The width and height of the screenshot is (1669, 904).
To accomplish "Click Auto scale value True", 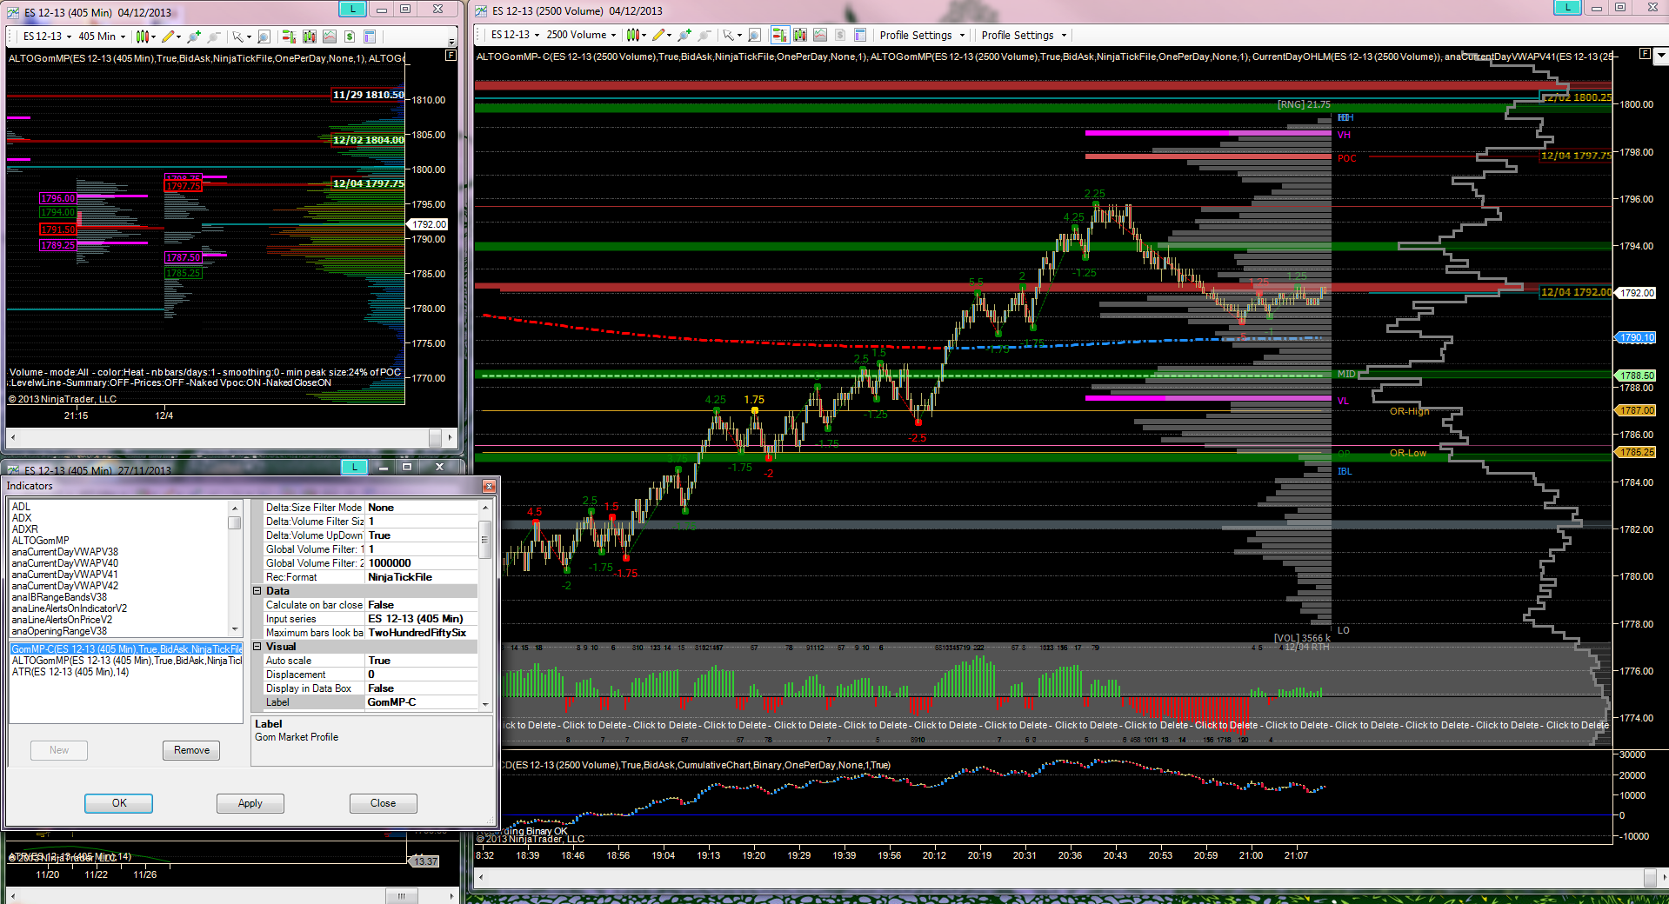I will tap(421, 661).
